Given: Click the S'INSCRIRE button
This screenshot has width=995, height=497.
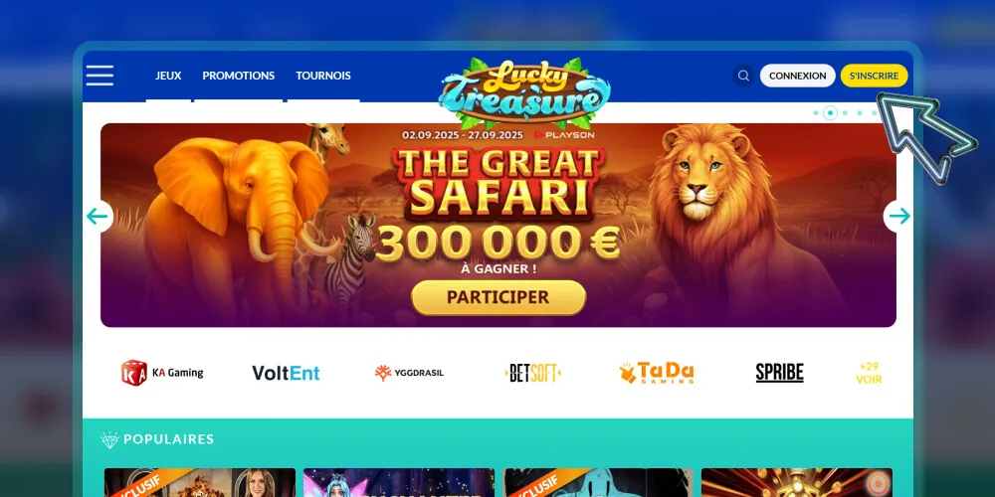Looking at the screenshot, I should click(x=875, y=76).
